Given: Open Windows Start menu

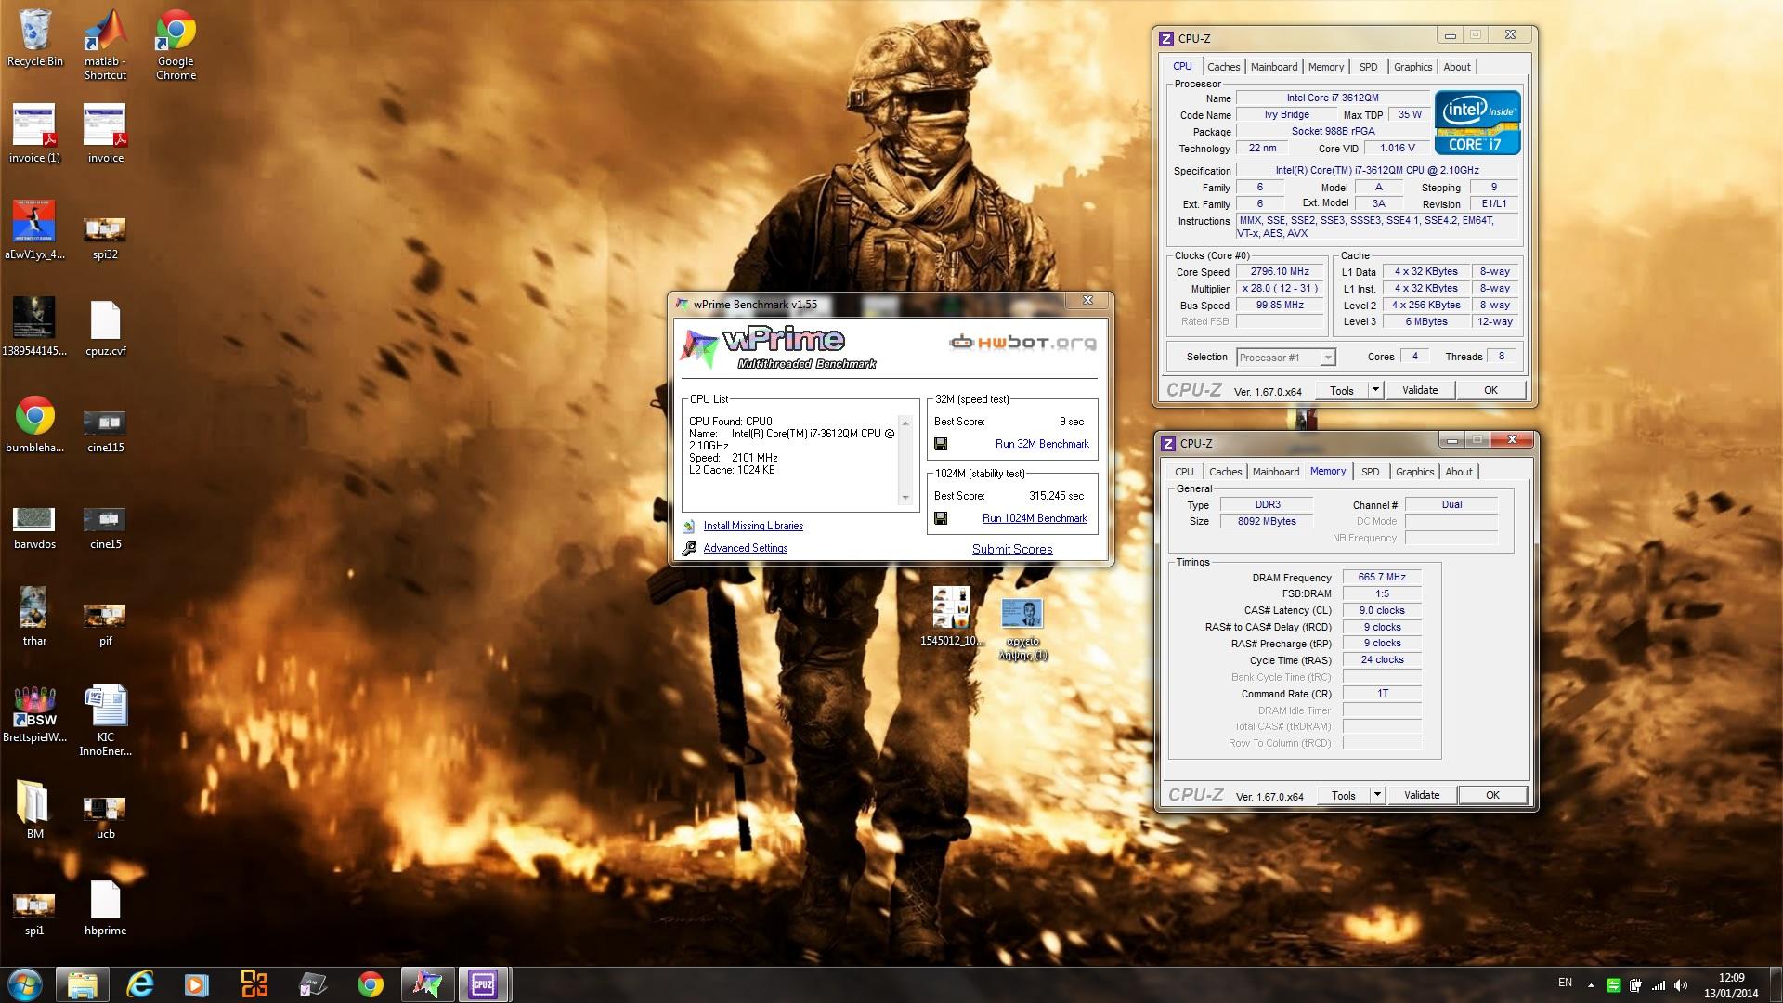Looking at the screenshot, I should click(x=24, y=983).
